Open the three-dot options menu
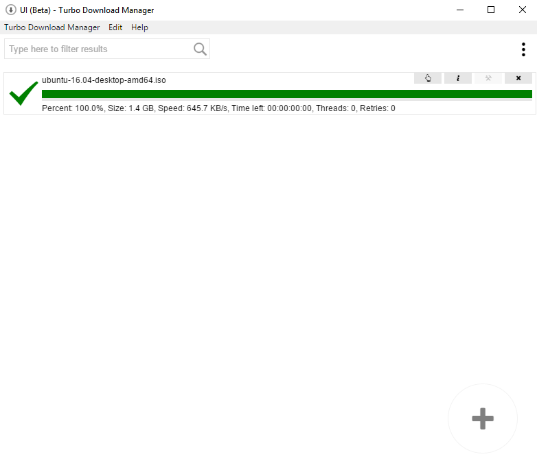The height and width of the screenshot is (472, 537). click(523, 49)
